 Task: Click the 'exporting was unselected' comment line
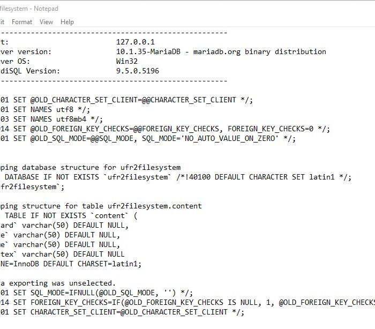(x=58, y=283)
